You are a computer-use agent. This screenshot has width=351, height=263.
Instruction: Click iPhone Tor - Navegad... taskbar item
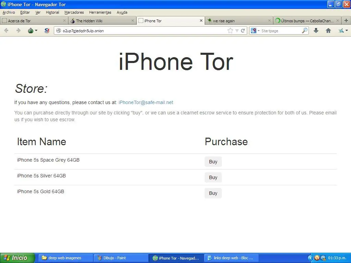click(x=177, y=258)
